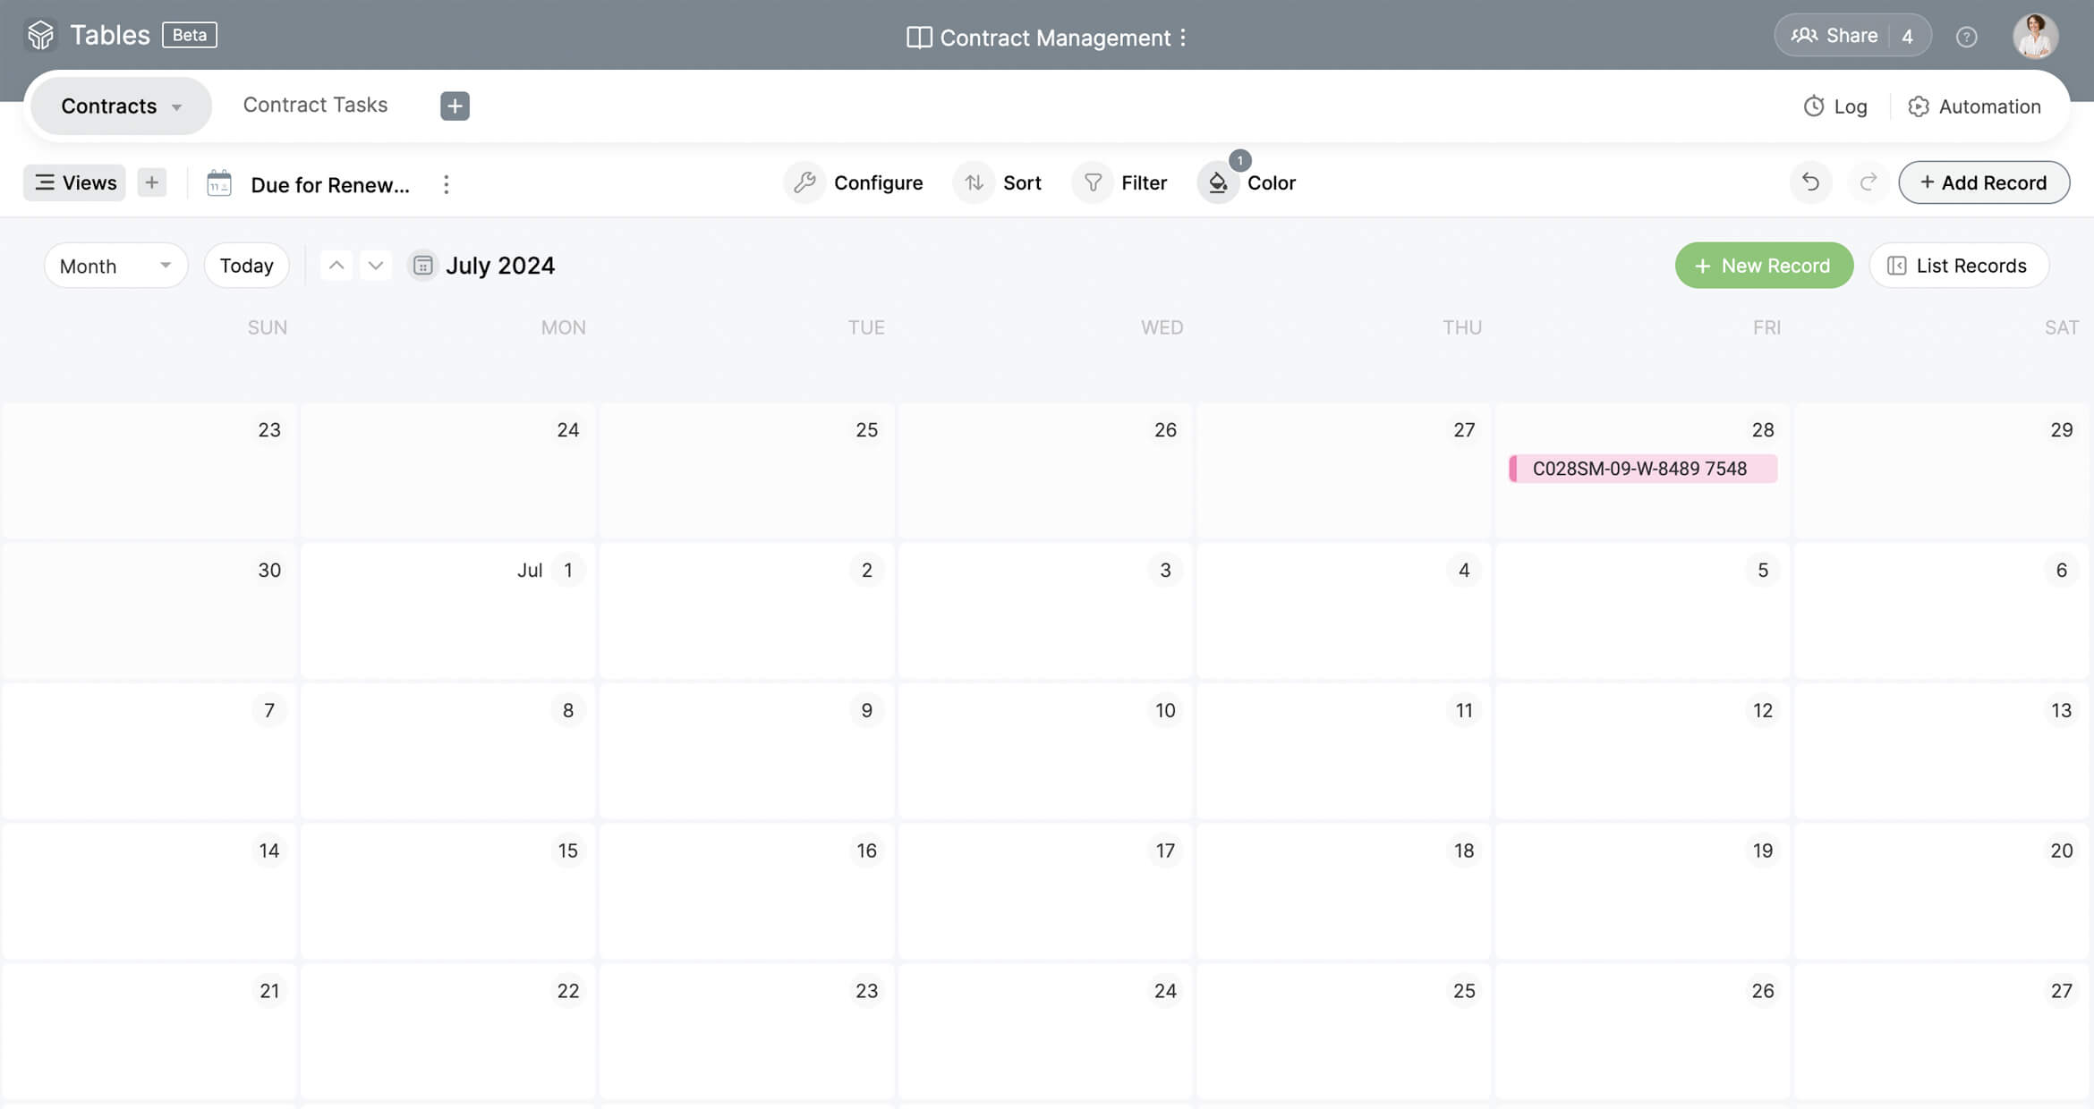Switch to the Contract Tasks tab

tap(315, 105)
